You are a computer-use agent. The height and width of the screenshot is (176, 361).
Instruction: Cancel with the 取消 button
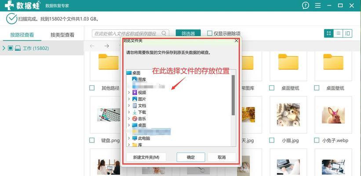coord(222,158)
